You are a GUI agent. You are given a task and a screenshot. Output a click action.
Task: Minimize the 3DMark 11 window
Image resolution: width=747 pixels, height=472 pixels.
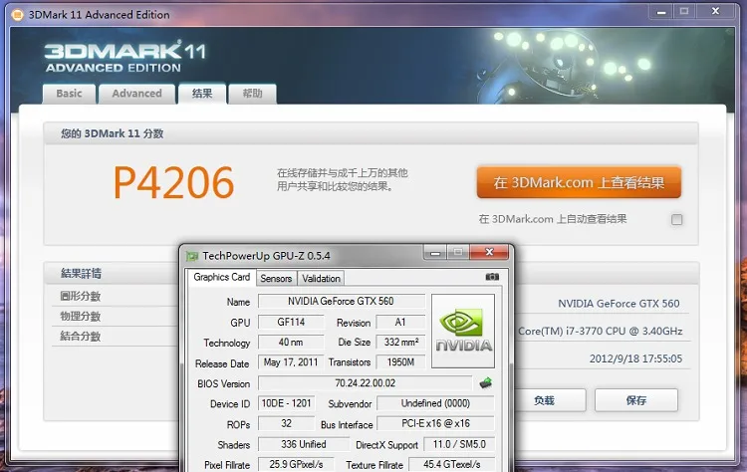(661, 11)
